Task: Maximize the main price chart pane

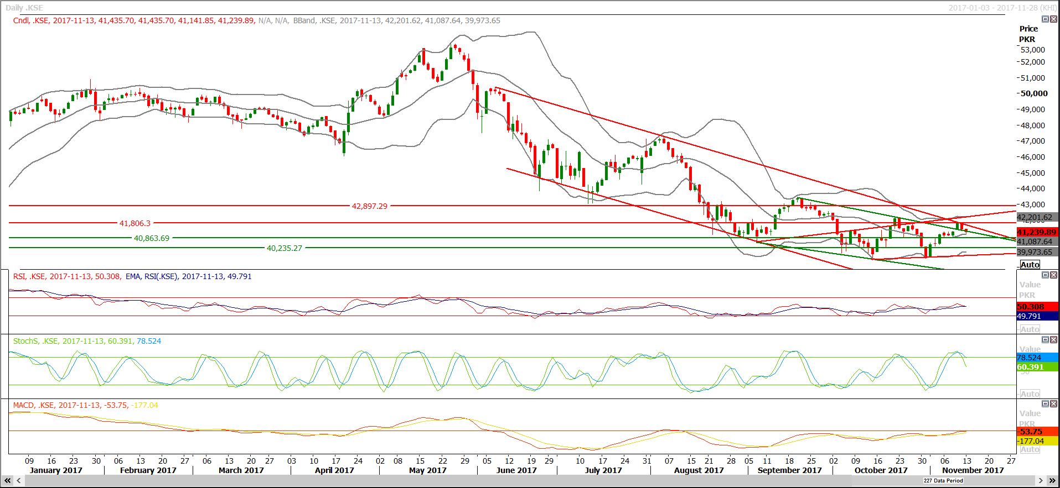Action: click(1045, 19)
